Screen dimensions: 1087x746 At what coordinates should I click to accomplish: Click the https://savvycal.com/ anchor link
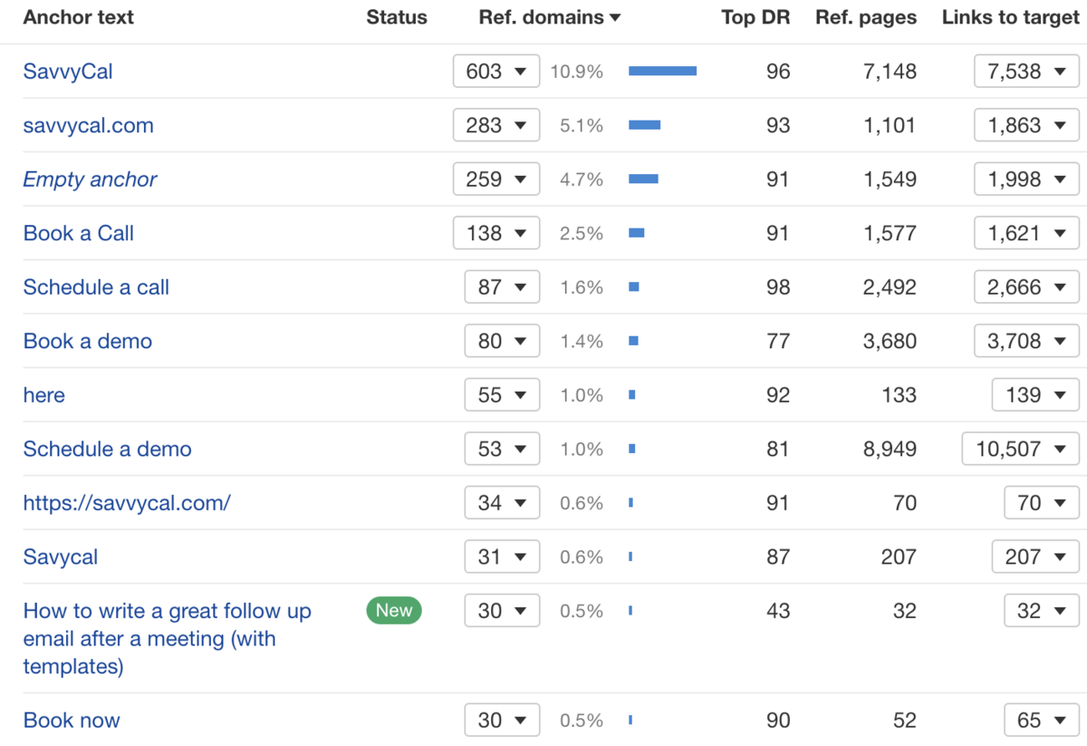[127, 503]
